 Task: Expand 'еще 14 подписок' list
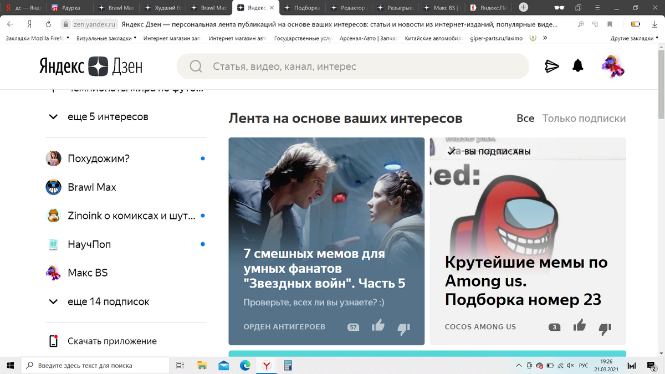pyautogui.click(x=99, y=302)
